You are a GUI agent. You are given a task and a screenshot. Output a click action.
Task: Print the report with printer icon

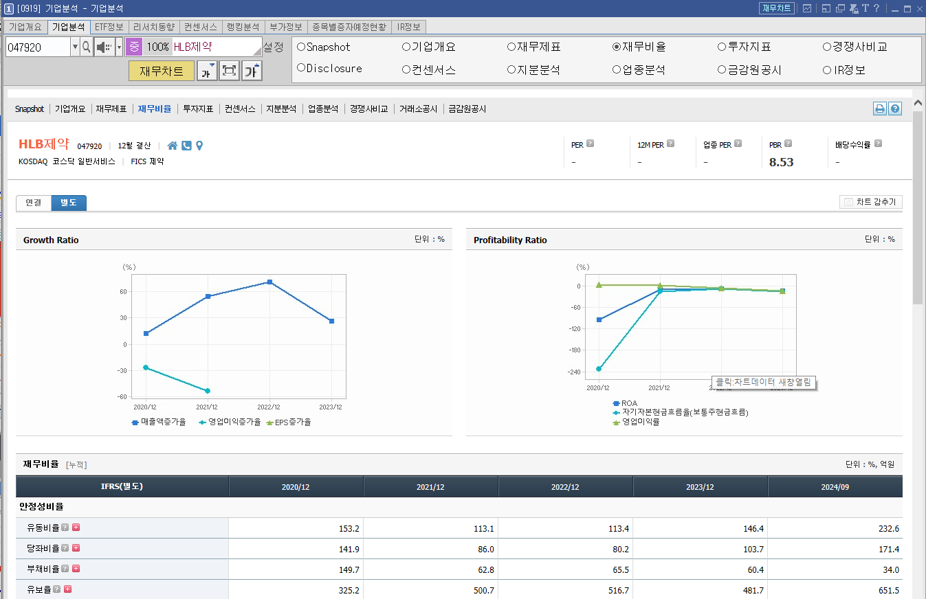tap(880, 109)
